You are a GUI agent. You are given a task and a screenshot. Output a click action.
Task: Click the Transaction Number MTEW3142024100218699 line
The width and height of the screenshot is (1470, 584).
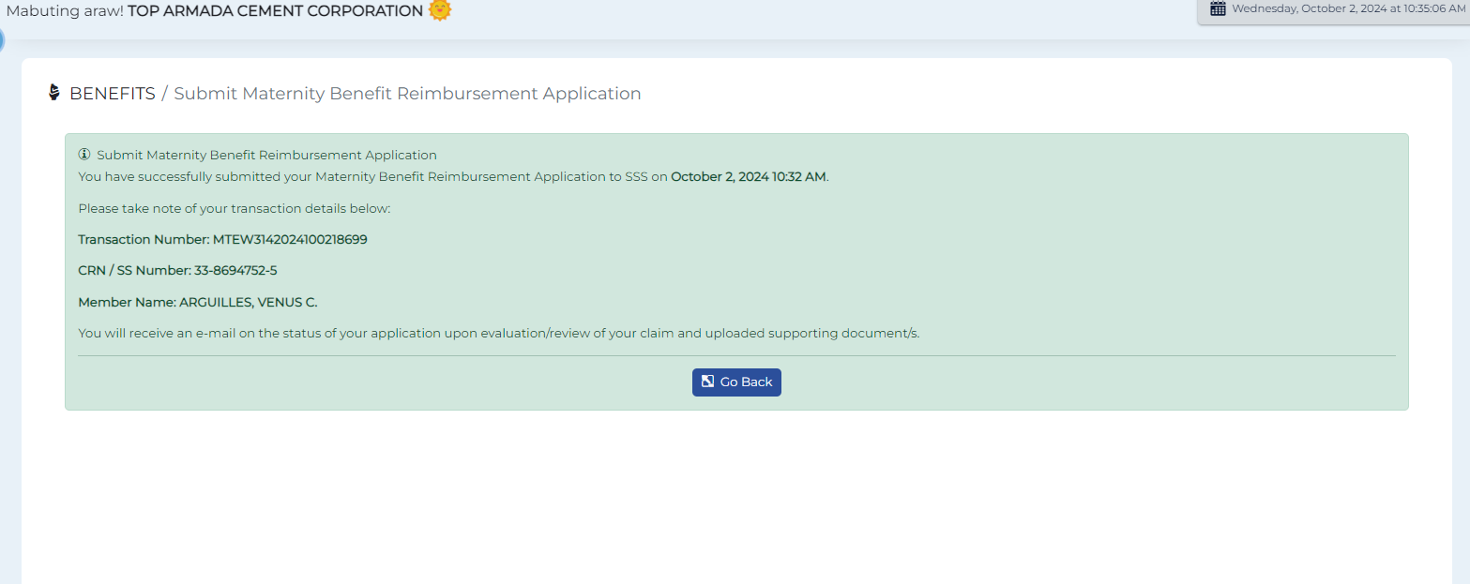[222, 239]
